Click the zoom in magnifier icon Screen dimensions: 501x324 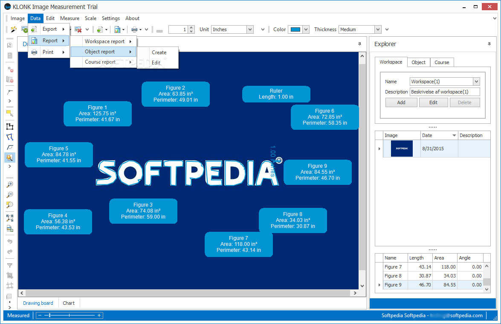point(10,184)
